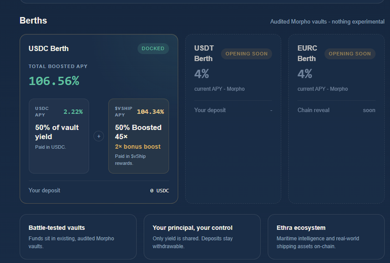Click the USDC APY label
This screenshot has width=390, height=263.
[x=42, y=112]
